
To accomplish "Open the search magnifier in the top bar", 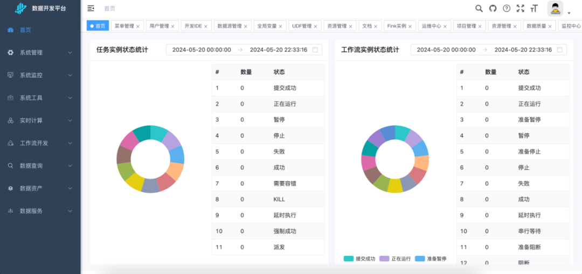I will coord(479,8).
